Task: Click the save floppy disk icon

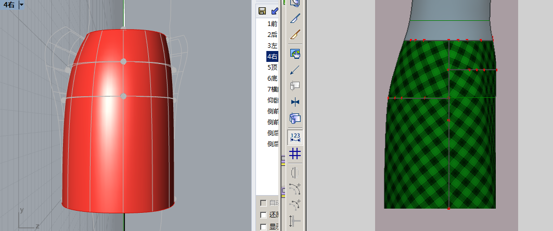Action: point(262,11)
